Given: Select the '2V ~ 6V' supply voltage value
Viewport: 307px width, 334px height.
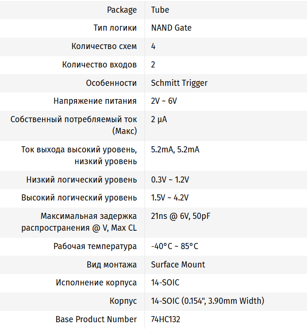Looking at the screenshot, I should point(164,101).
